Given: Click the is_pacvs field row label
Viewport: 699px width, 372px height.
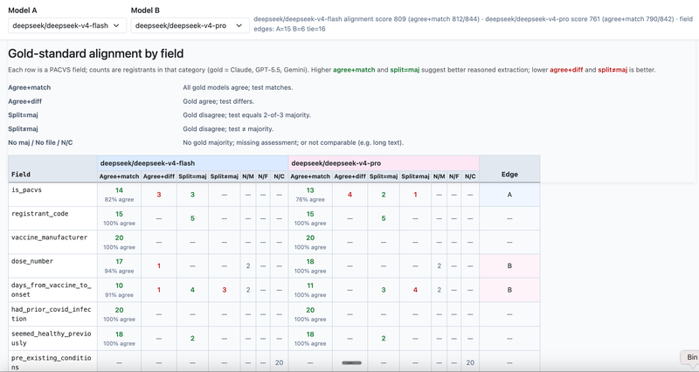Looking at the screenshot, I should click(26, 189).
